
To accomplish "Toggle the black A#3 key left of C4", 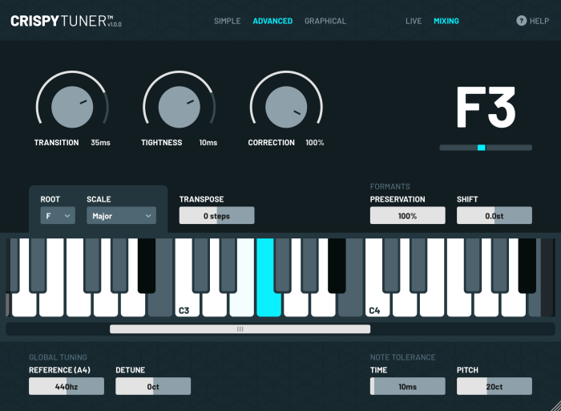I will tap(337, 265).
